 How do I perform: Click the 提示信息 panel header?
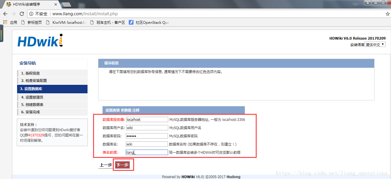[236, 63]
